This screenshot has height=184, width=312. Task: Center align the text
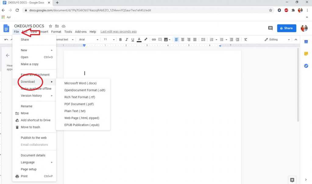(183, 40)
